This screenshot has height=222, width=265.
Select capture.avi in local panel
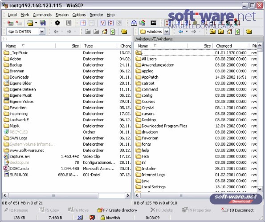(17, 156)
